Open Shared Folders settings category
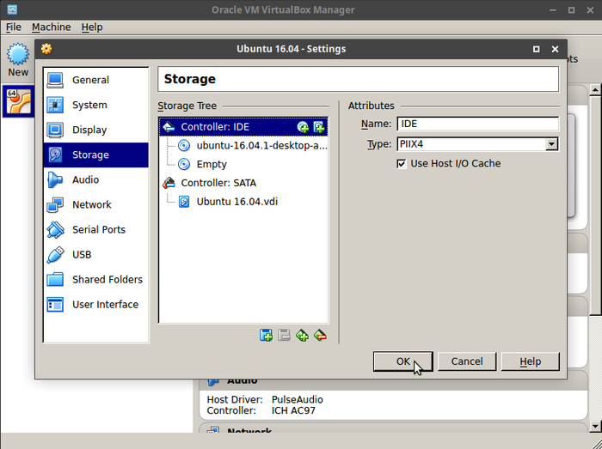This screenshot has width=602, height=449. [x=95, y=279]
